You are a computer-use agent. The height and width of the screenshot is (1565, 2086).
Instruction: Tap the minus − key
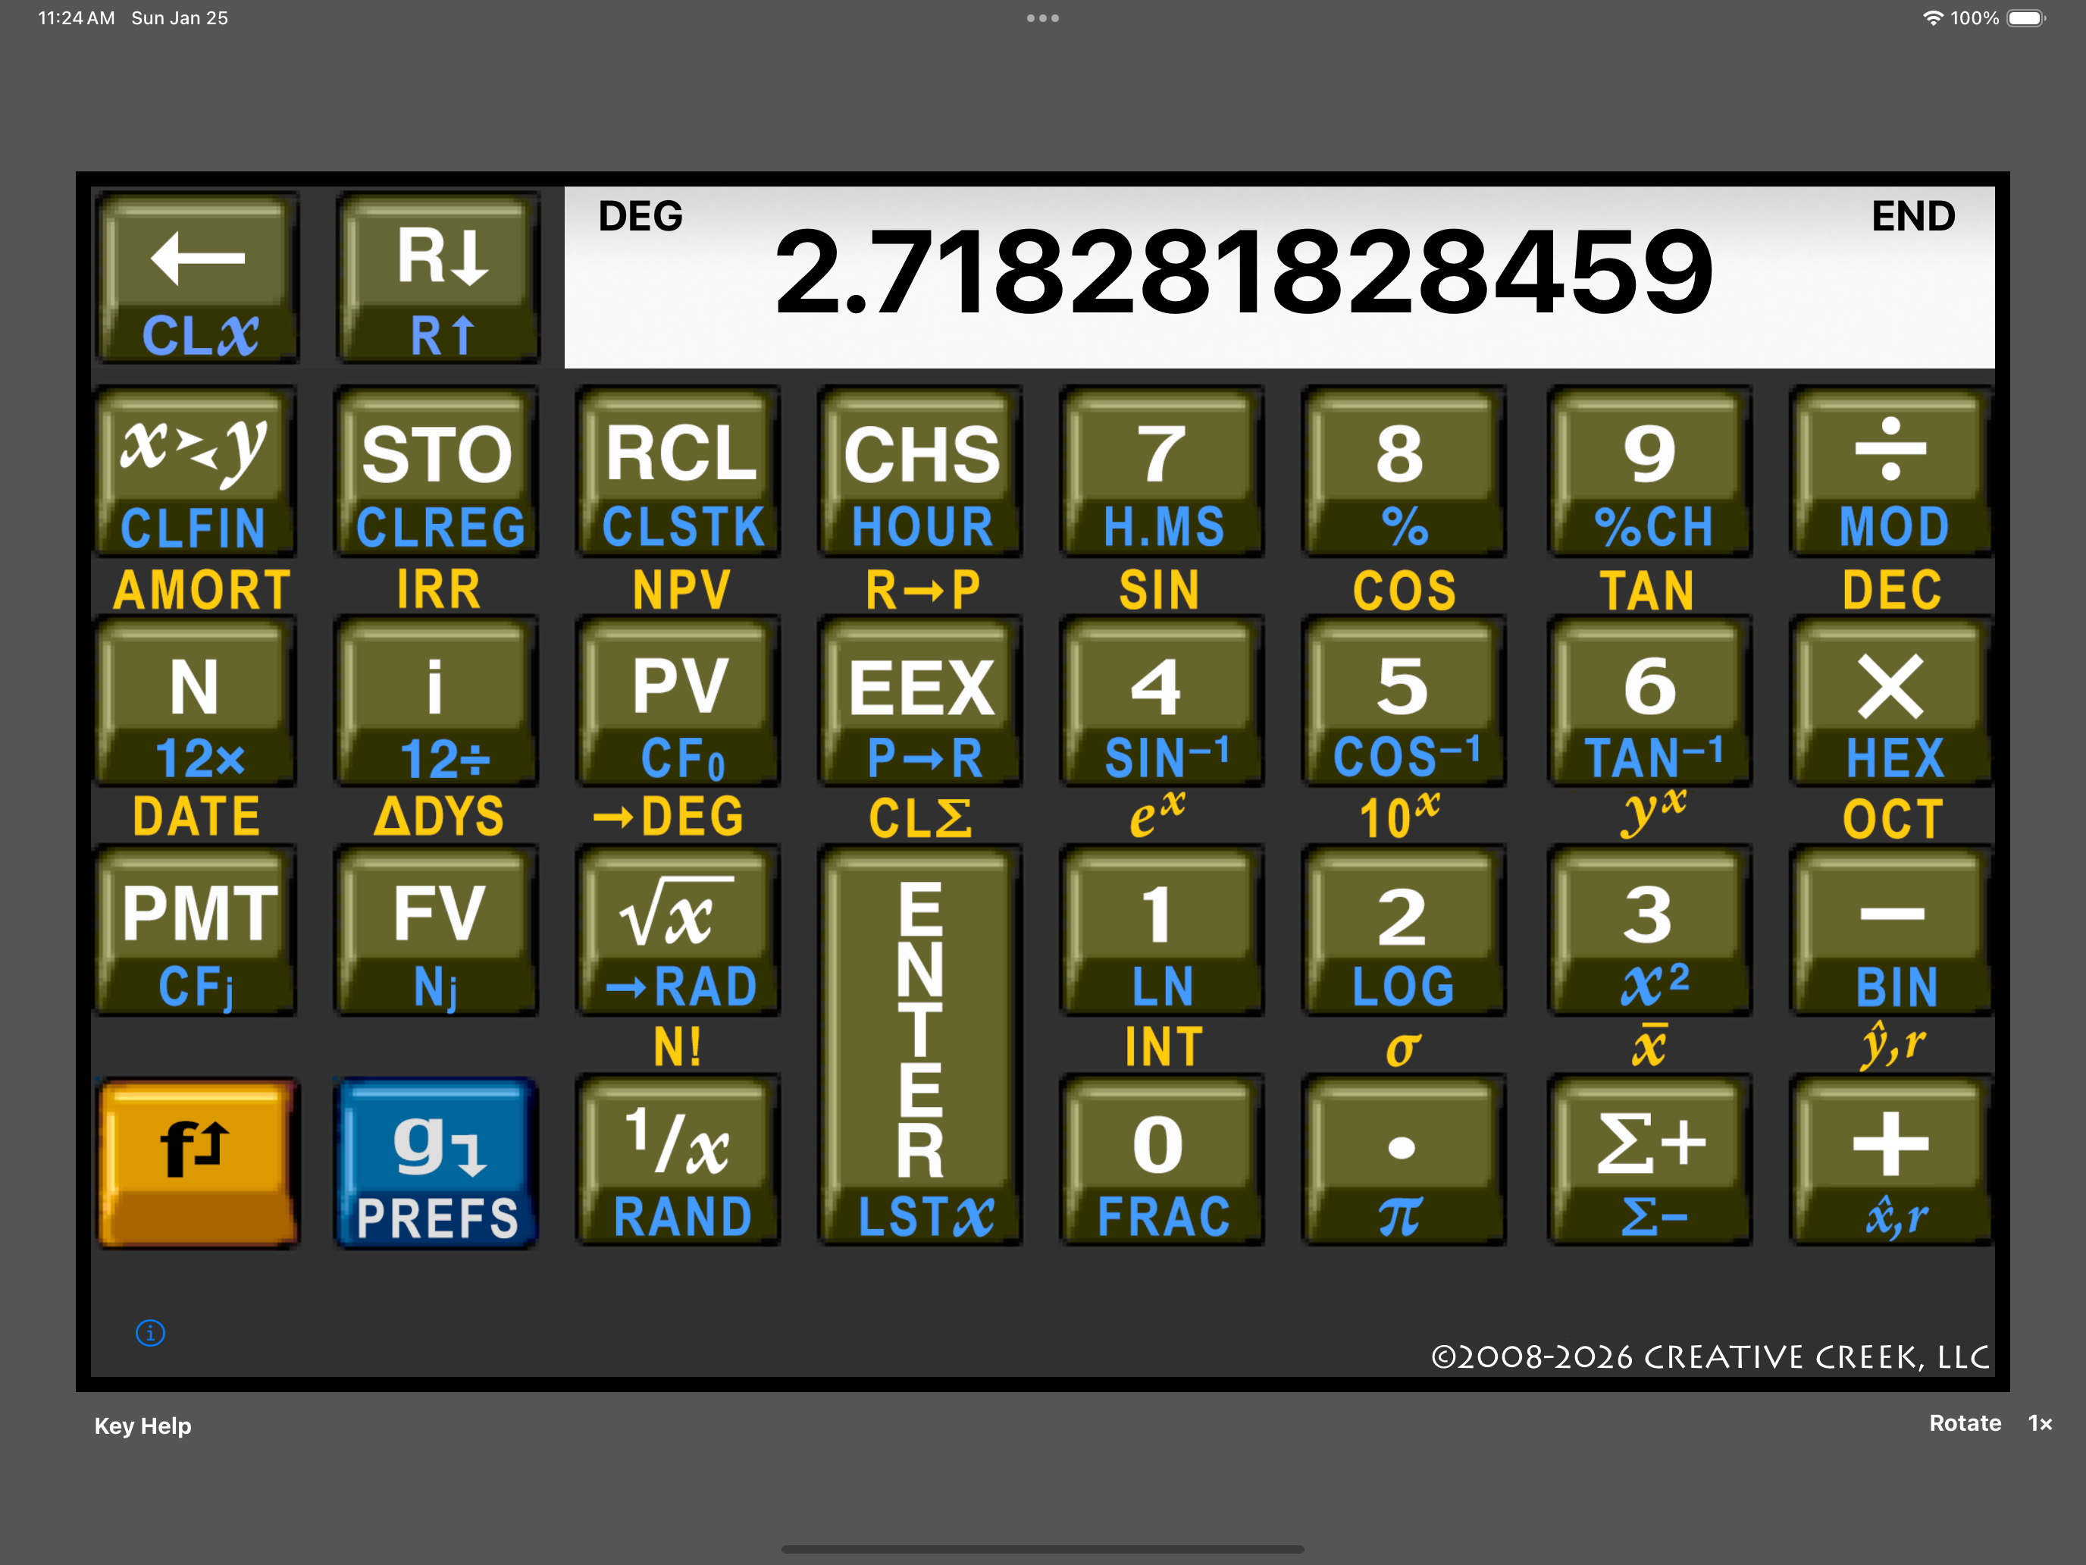[1892, 932]
